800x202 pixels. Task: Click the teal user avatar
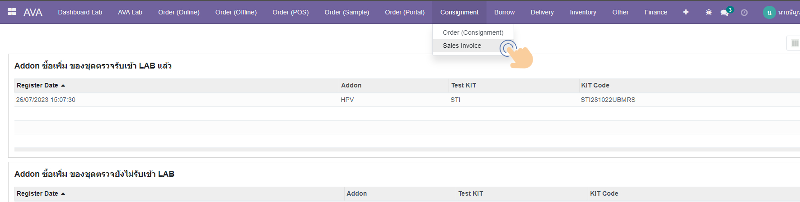tap(769, 13)
